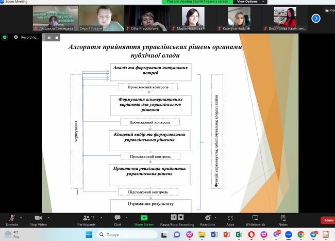
Task: Select Владислава Калініченко video thumbnail
Action: pyautogui.click(x=285, y=19)
